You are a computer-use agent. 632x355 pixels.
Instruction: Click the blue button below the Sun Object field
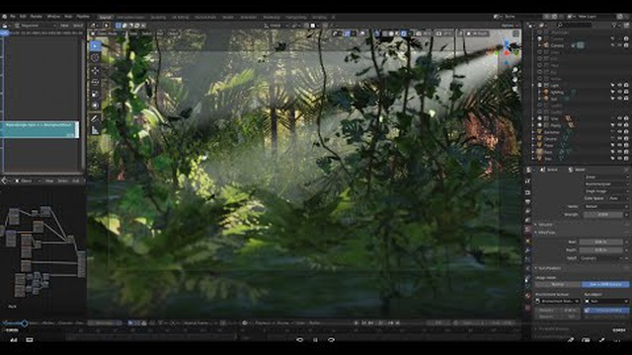click(x=606, y=311)
